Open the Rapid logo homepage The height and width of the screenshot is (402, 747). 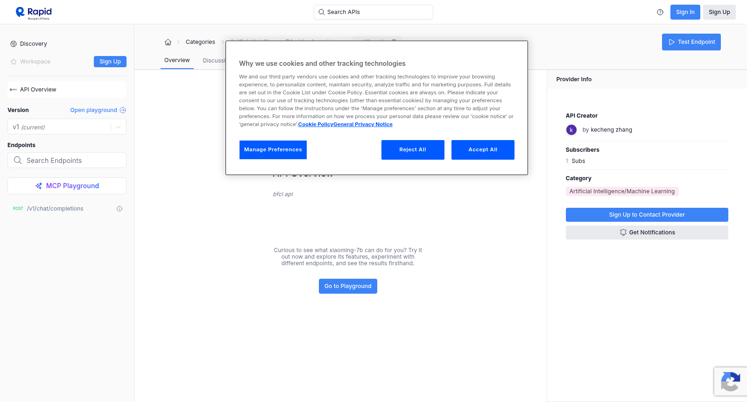tap(34, 13)
